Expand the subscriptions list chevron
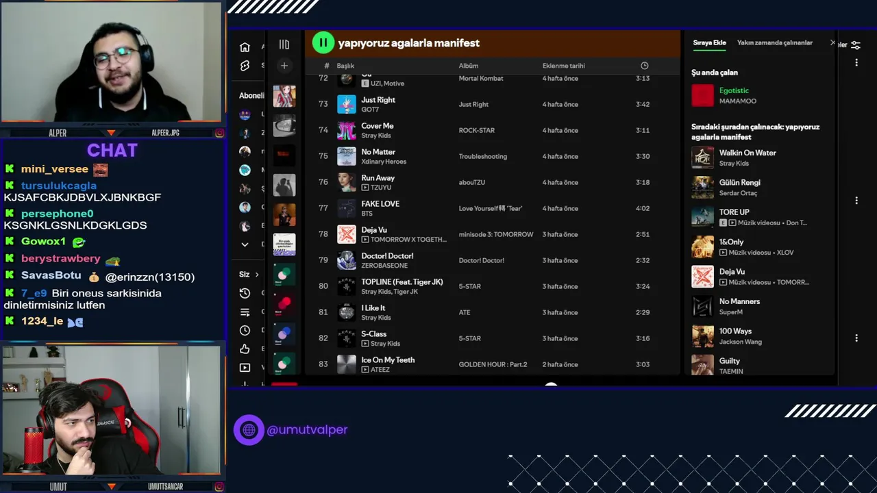The width and height of the screenshot is (877, 493). pos(245,244)
